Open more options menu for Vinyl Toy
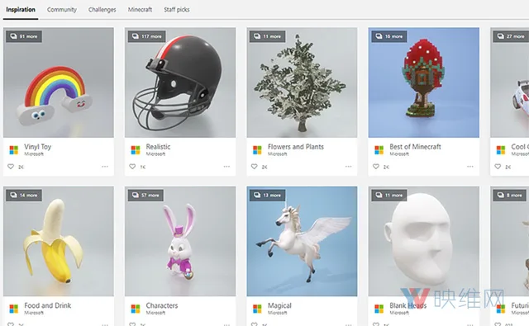The image size is (529, 326). (105, 167)
